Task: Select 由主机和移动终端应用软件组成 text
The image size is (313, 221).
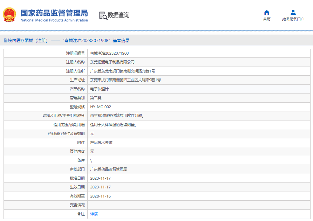Action: click(x=117, y=116)
